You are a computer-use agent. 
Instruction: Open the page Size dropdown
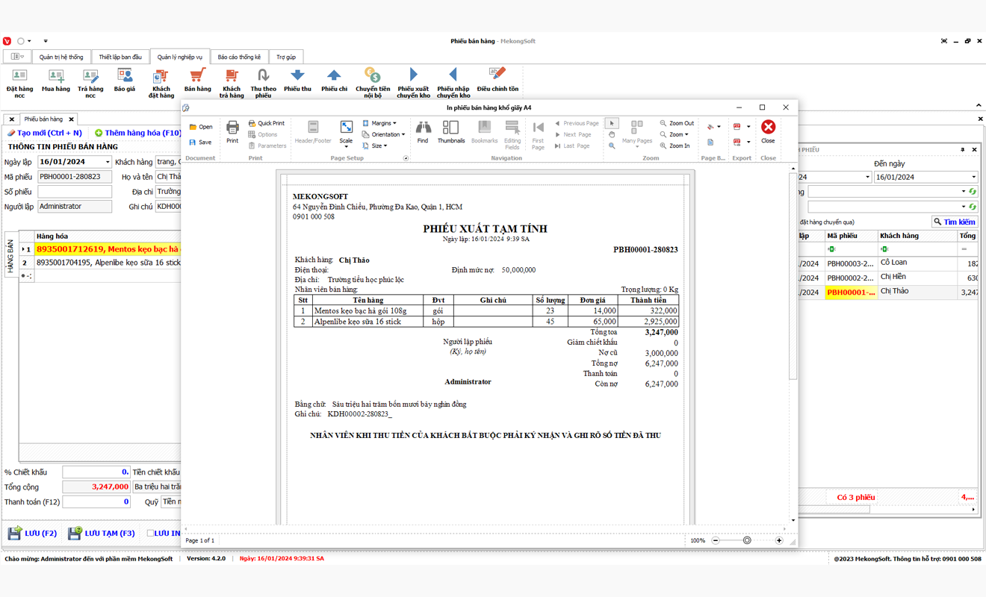(375, 146)
